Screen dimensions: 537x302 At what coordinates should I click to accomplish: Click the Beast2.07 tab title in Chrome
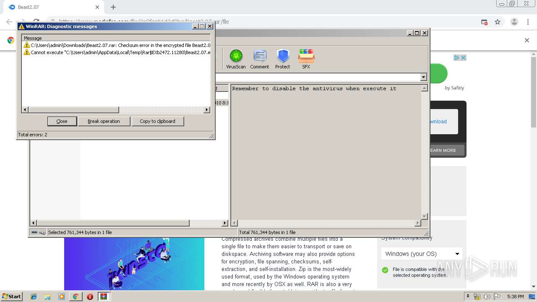click(29, 7)
